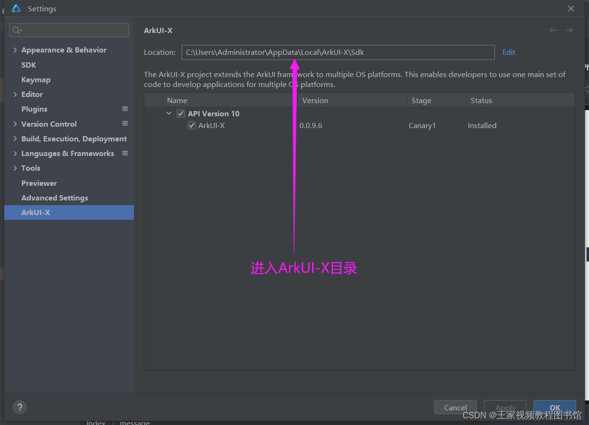Select the Installed status cell
589x425 pixels.
482,126
